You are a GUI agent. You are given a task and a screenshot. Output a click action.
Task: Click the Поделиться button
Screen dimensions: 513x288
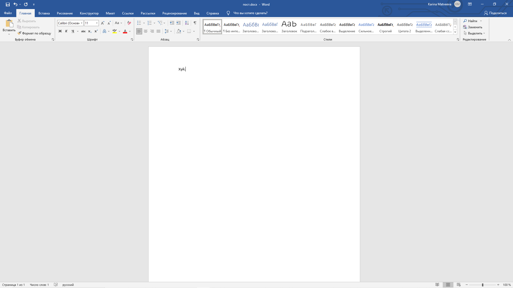(x=495, y=13)
